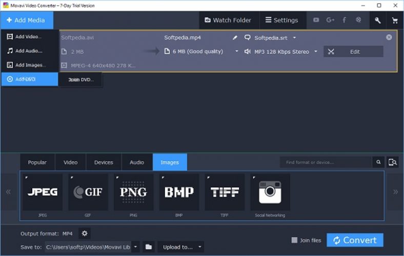Select the Add DVD menu entry
404x256 pixels.
(30, 79)
